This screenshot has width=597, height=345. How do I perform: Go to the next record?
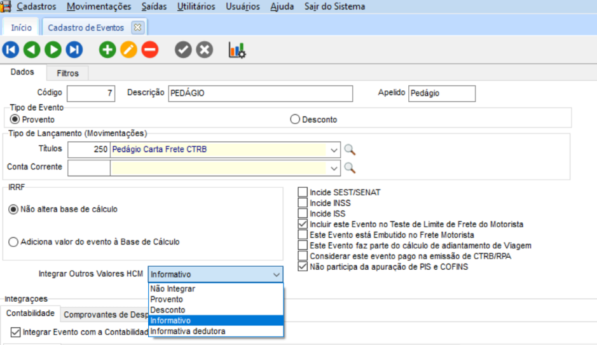[x=53, y=50]
